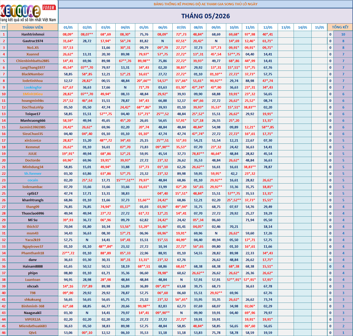Click member name "Chienbinhbattu2885"

33,61
